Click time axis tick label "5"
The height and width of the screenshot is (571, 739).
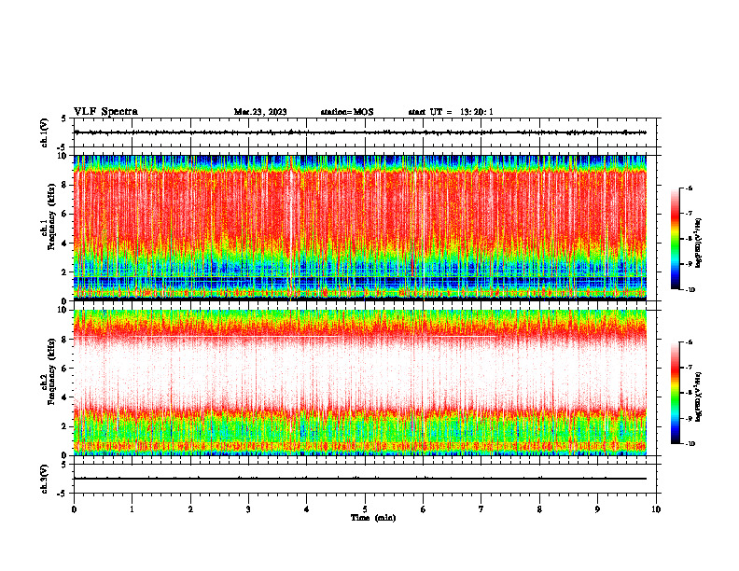[365, 509]
